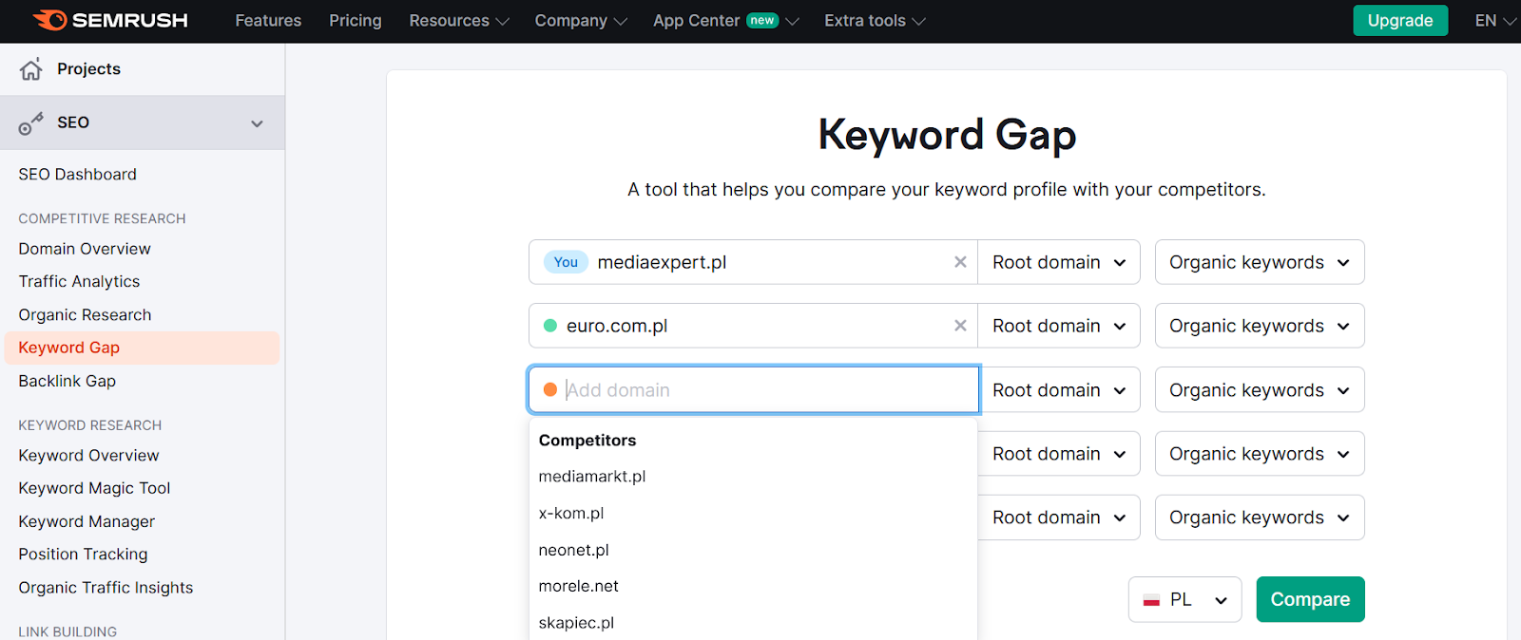Remove euro.com.pl using its X icon
Viewport: 1521px width, 640px height.
(960, 326)
